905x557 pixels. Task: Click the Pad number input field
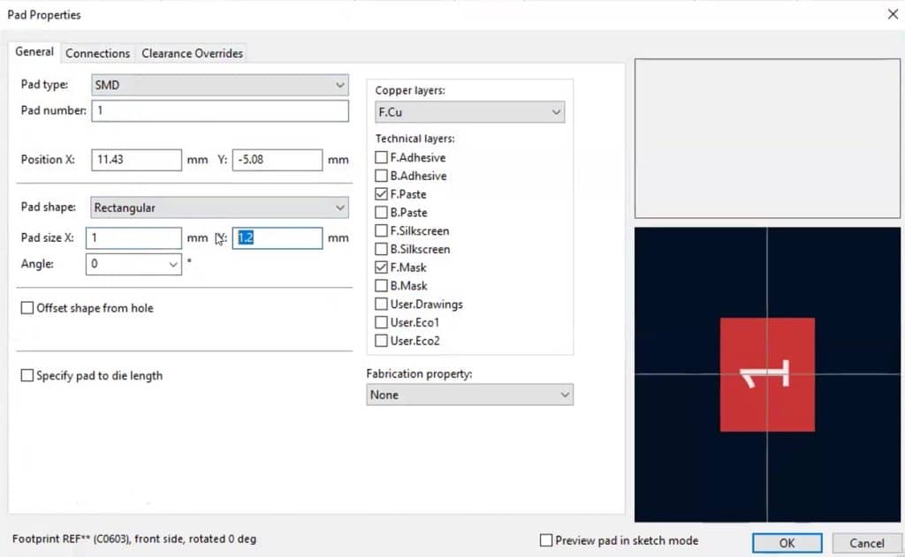219,110
